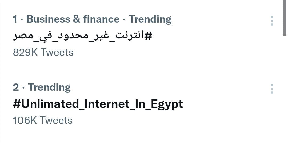Open more options for #Unlimated_Internet_In_Egypt trend
This screenshot has width=288, height=143.
[272, 89]
